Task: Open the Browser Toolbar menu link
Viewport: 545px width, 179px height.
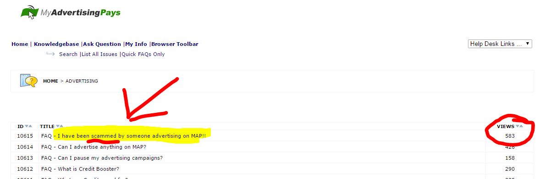Action: (x=175, y=44)
